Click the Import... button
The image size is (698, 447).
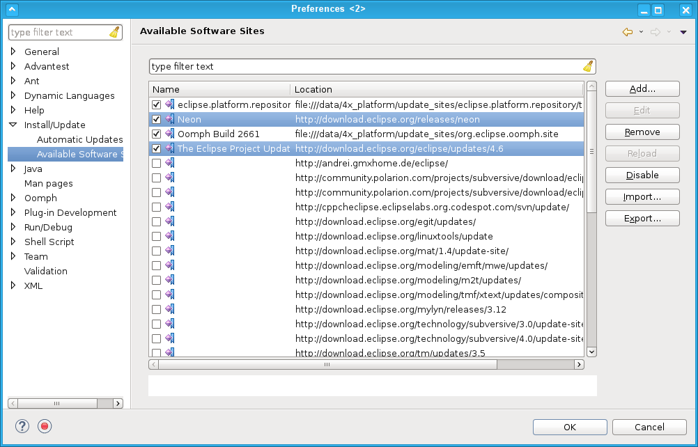point(642,196)
